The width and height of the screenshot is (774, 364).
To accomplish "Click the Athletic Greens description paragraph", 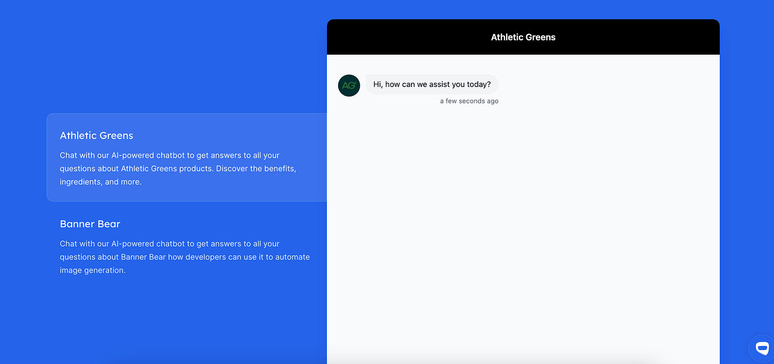I will tap(178, 169).
